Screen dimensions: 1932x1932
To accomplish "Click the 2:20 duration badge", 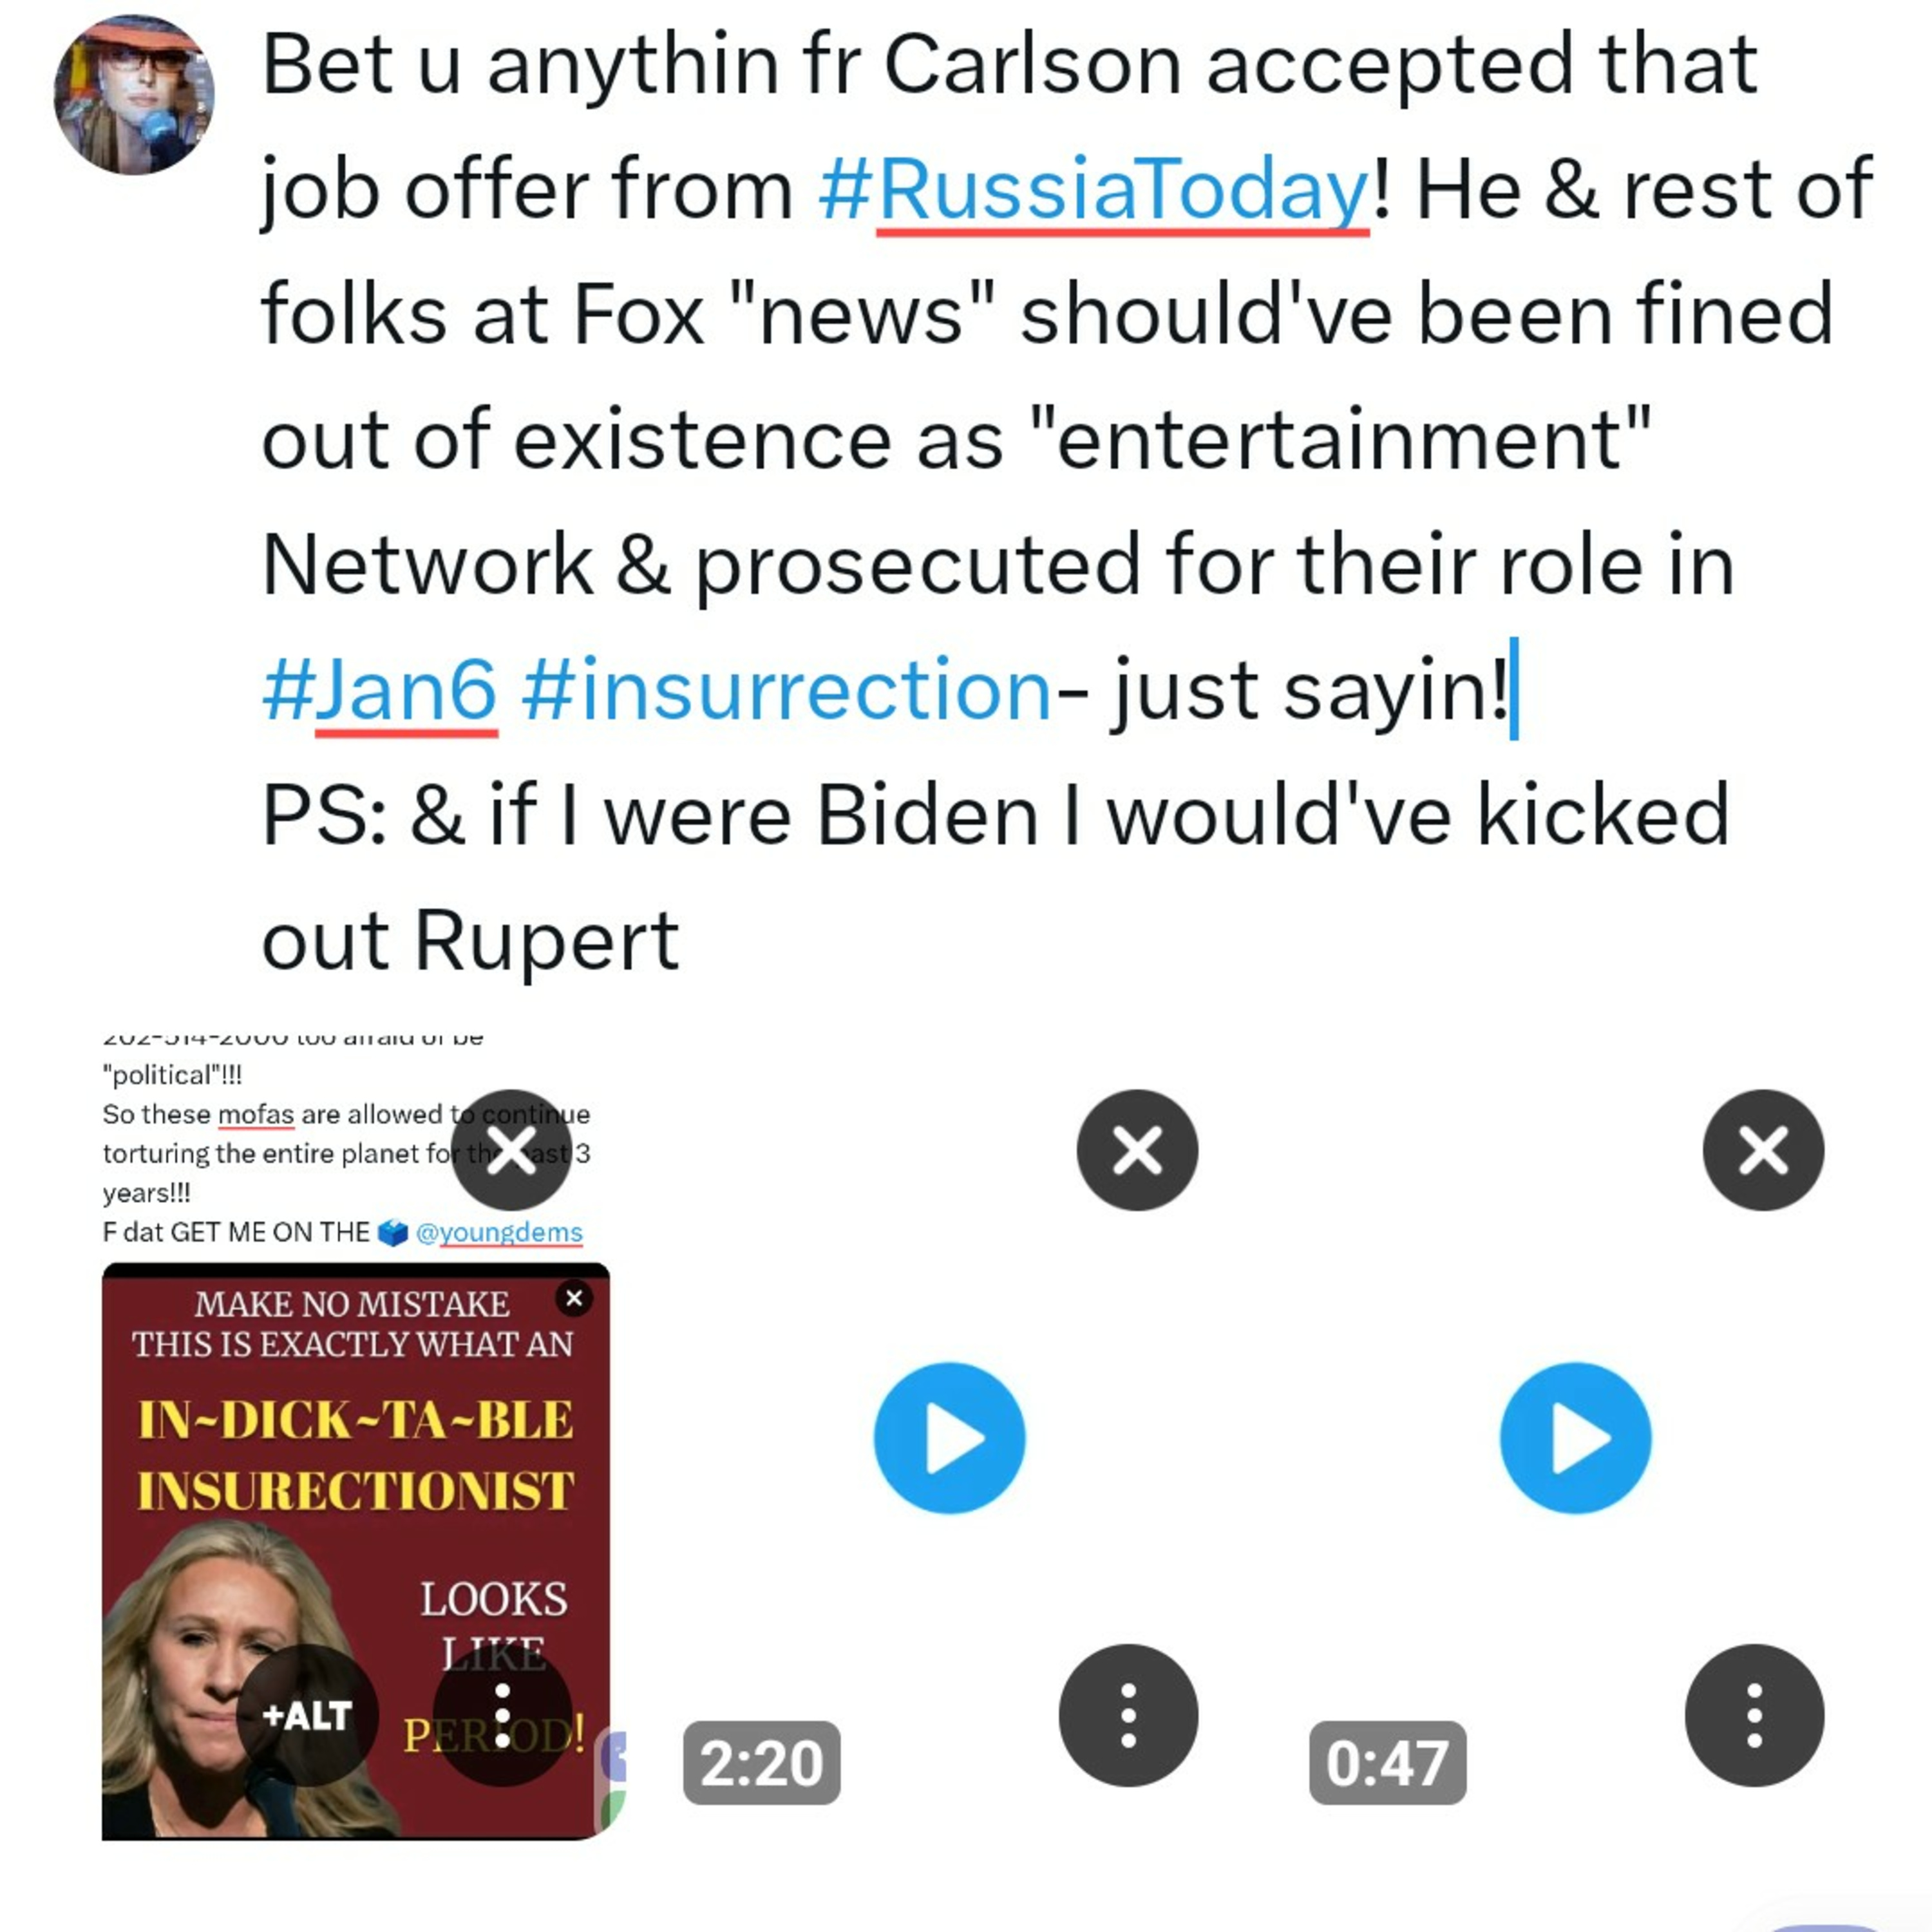I will coord(761,1763).
